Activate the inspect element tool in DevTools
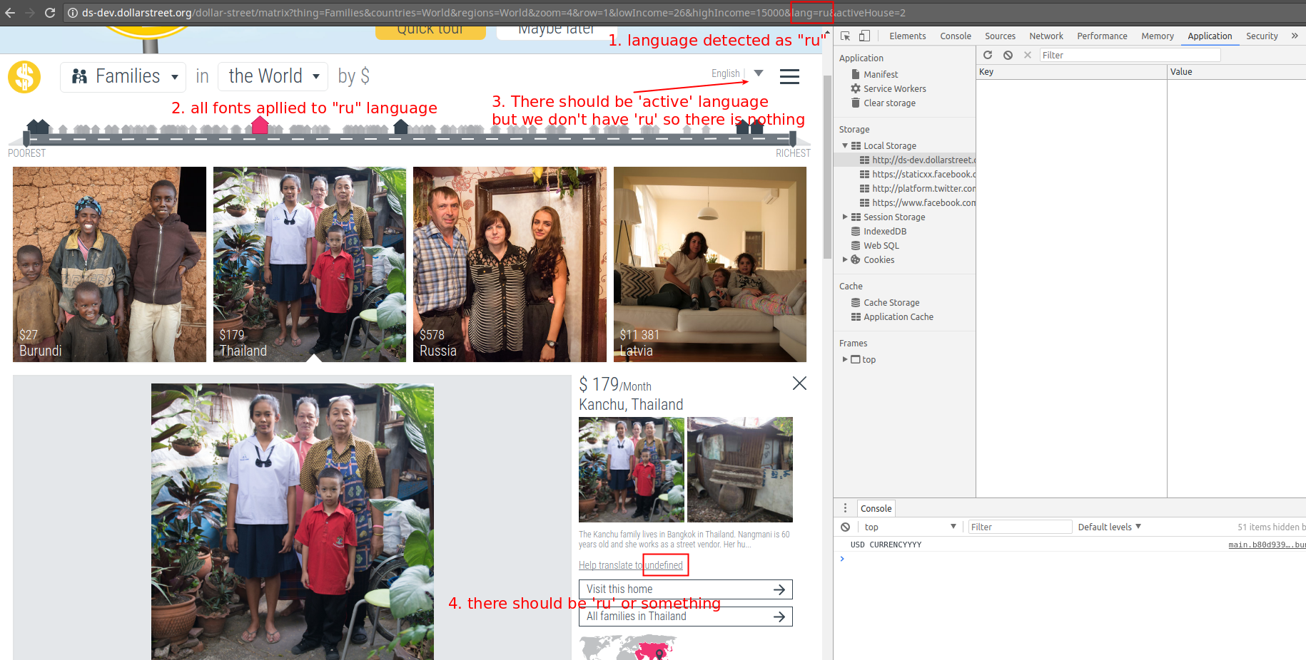Screen dimensions: 1306x660 click(x=845, y=35)
